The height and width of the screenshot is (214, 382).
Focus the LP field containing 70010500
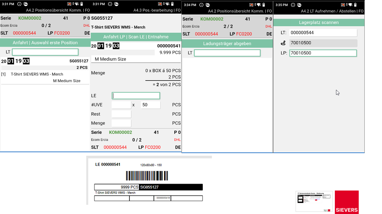pyautogui.click(x=323, y=53)
